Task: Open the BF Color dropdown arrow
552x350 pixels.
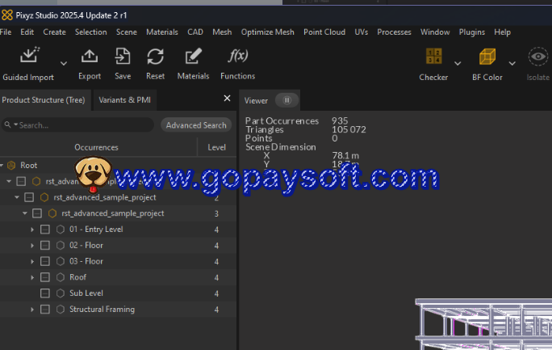Action: pyautogui.click(x=512, y=63)
